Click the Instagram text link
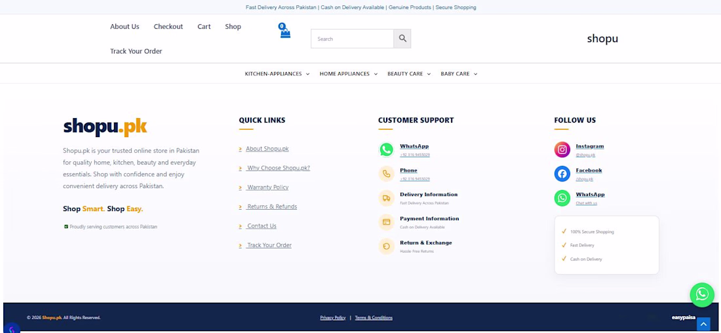Viewport: 721px width, 333px height. [590, 146]
